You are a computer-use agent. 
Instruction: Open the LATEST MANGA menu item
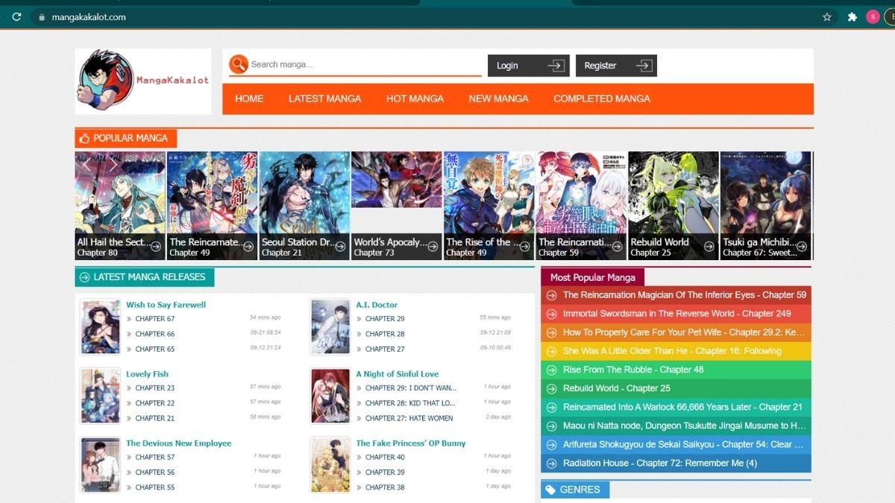[324, 98]
